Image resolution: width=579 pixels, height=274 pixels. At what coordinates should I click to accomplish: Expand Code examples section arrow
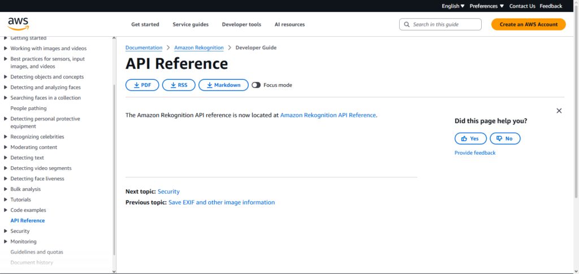click(x=6, y=210)
